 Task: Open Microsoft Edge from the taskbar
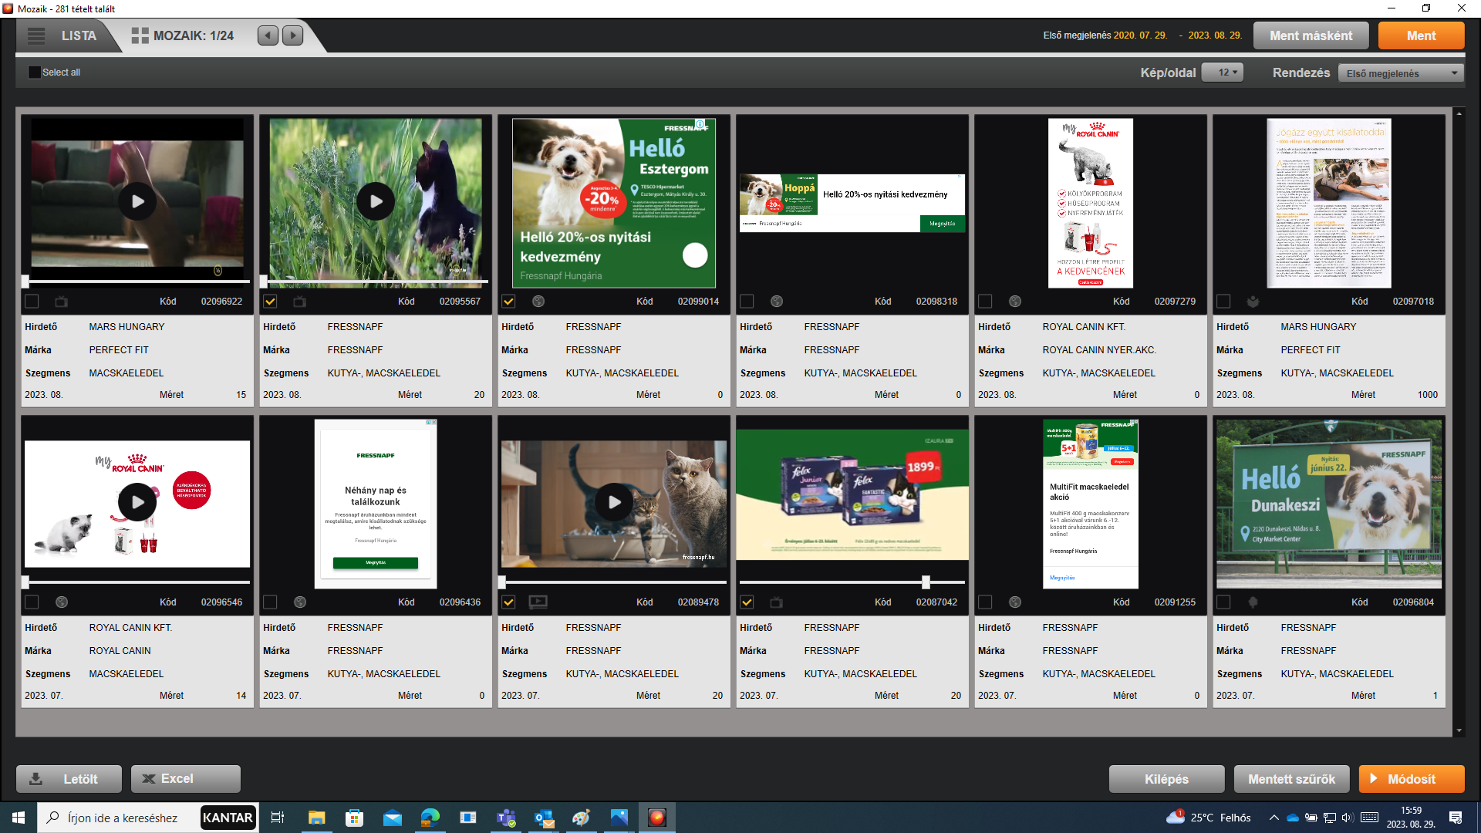(x=430, y=818)
